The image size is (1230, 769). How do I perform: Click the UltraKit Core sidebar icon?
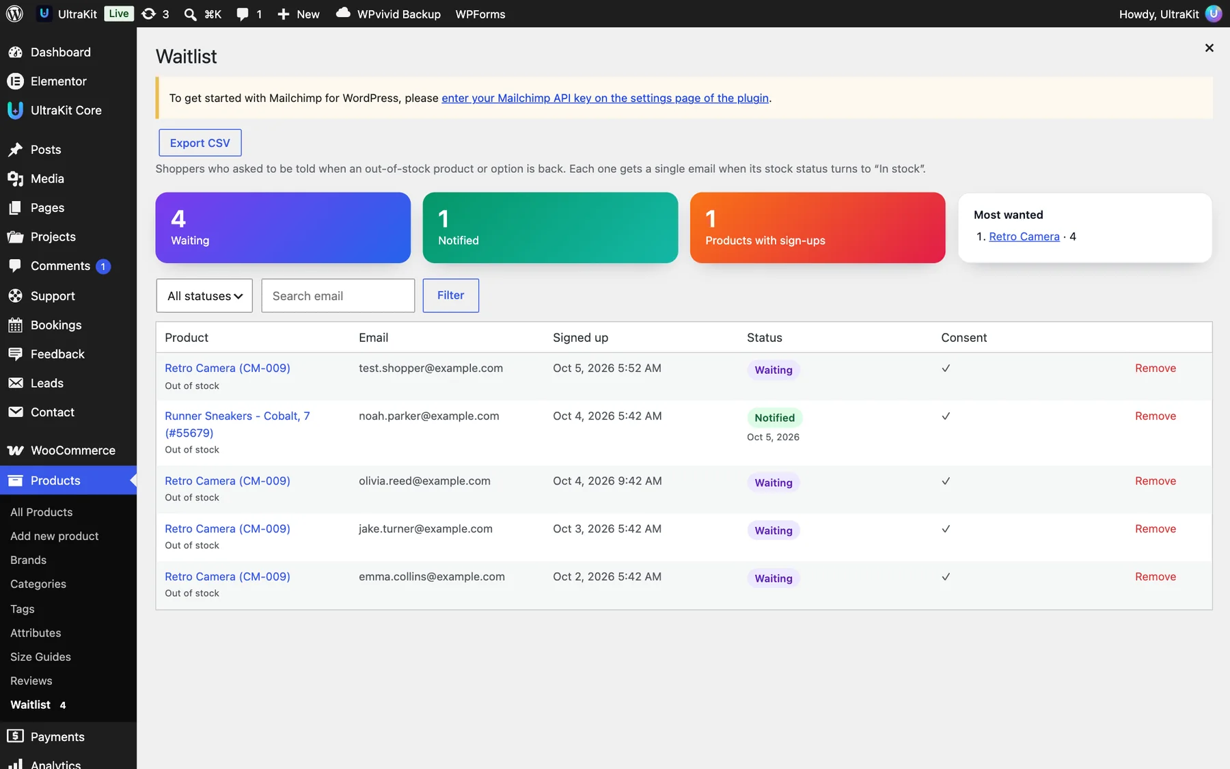(x=15, y=110)
